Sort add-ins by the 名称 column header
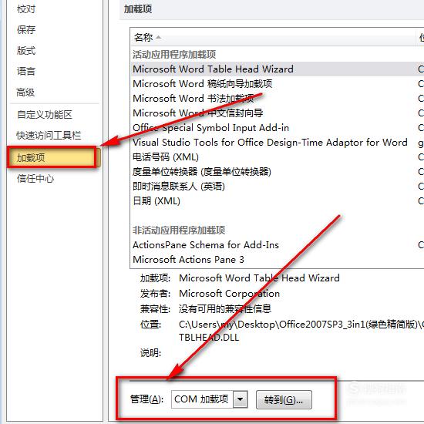The width and height of the screenshot is (424, 424). (273, 38)
